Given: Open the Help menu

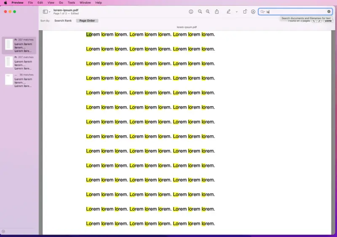Looking at the screenshot, I should pos(99,3).
